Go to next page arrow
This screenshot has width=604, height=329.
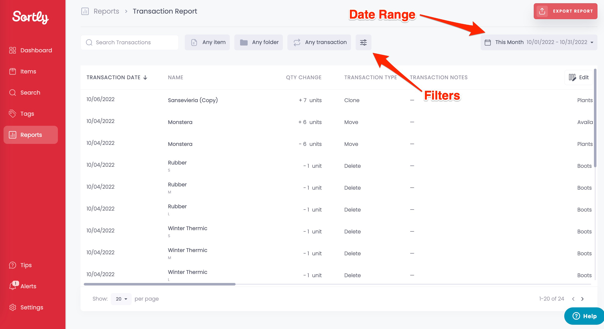tap(582, 299)
